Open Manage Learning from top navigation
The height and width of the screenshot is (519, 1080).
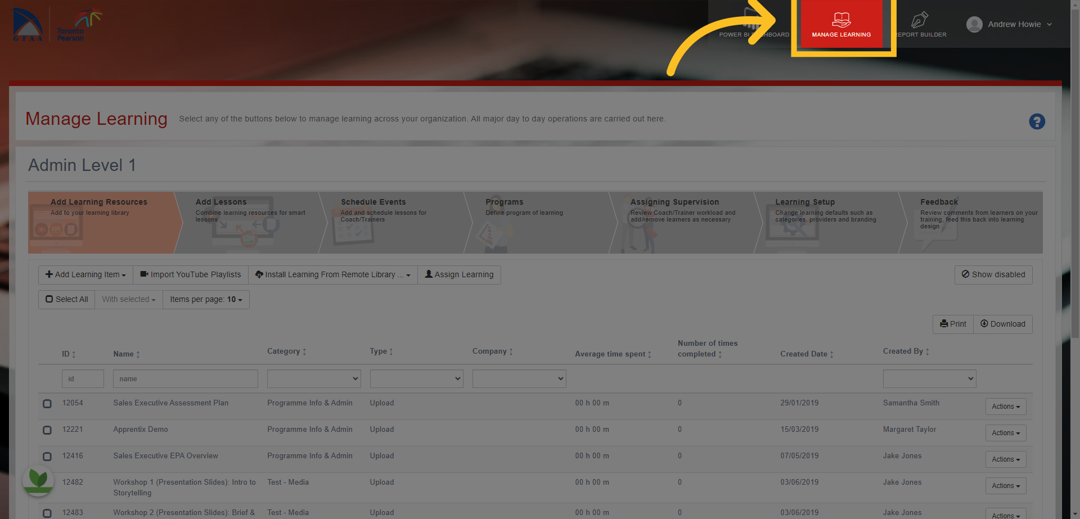[841, 24]
